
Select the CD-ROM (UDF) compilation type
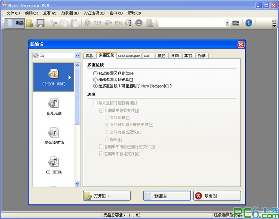click(x=54, y=77)
